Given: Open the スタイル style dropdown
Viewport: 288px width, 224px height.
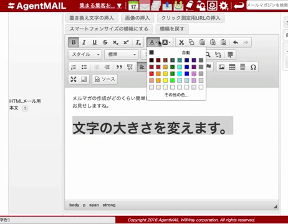Looking at the screenshot, I should pyautogui.click(x=85, y=55).
